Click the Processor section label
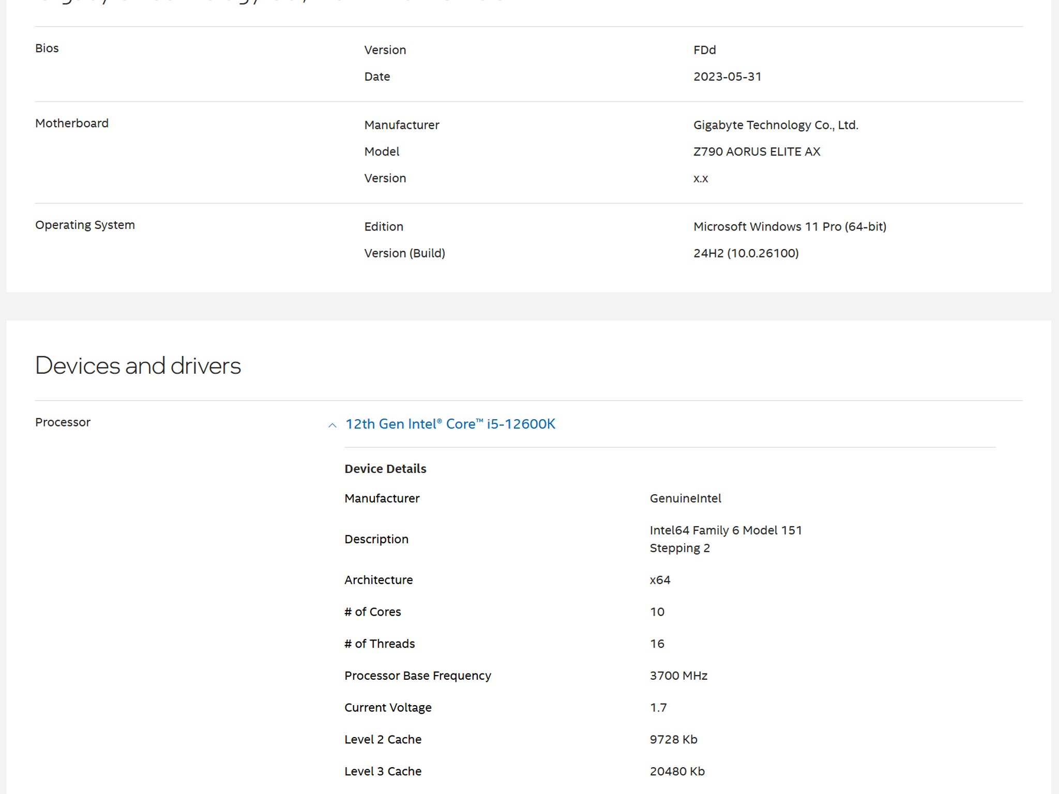Image resolution: width=1059 pixels, height=794 pixels. (x=63, y=422)
